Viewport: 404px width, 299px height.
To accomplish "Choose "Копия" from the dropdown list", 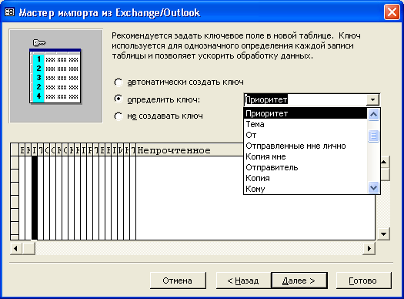I will [x=306, y=178].
